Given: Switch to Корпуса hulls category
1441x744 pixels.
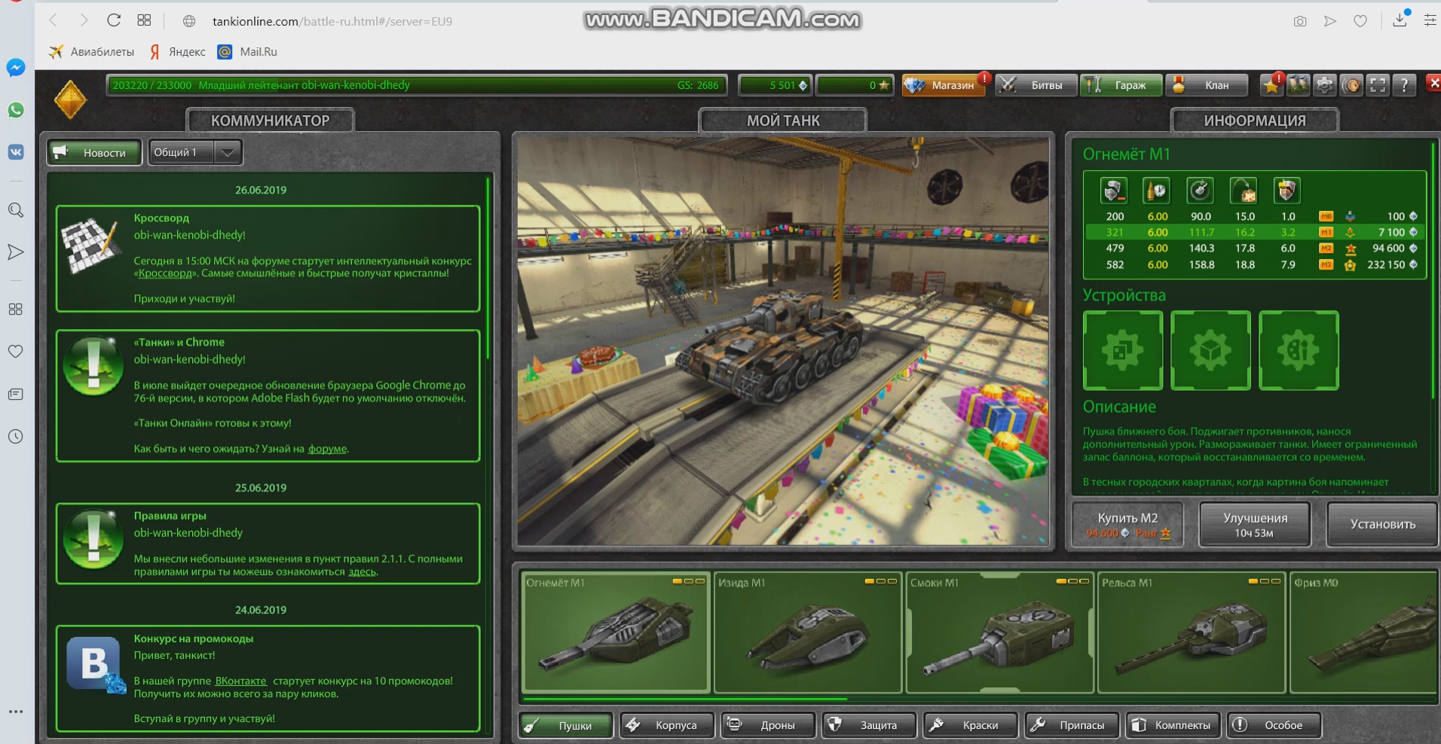Looking at the screenshot, I should [x=667, y=725].
